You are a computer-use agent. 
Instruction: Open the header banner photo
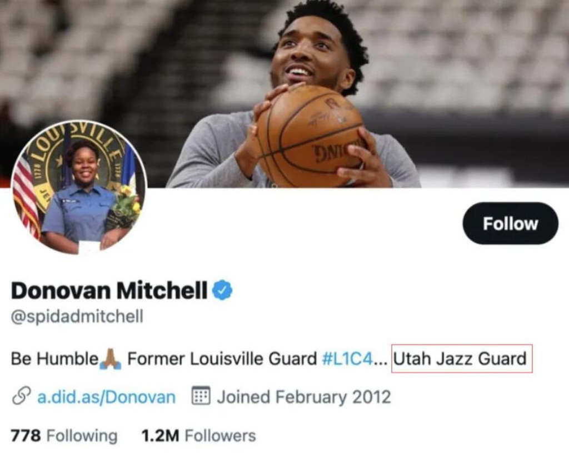284,94
